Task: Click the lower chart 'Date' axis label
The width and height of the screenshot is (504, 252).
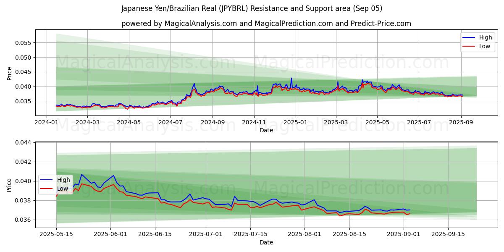Action: click(x=266, y=242)
